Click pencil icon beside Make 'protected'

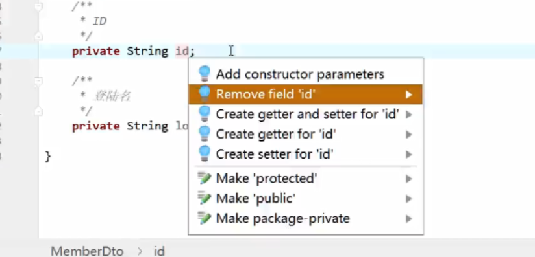pyautogui.click(x=205, y=179)
